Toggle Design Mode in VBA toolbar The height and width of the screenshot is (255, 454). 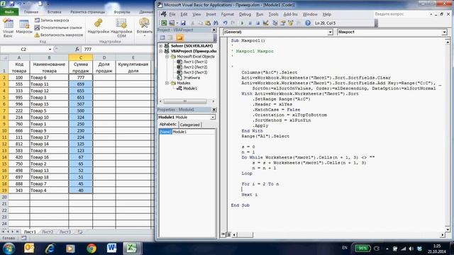click(x=265, y=23)
